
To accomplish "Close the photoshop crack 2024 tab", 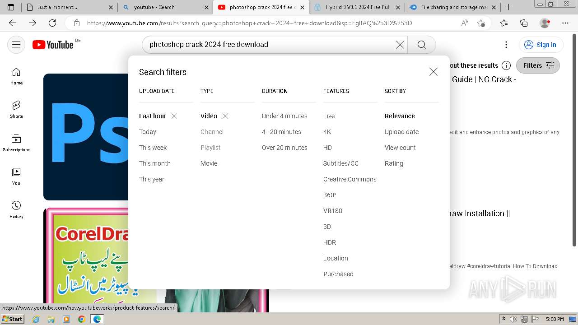I will pos(302,7).
